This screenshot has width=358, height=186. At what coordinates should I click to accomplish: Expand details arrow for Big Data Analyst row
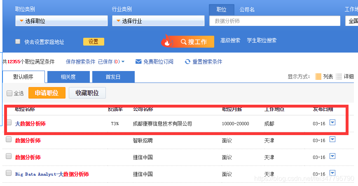point(332,173)
